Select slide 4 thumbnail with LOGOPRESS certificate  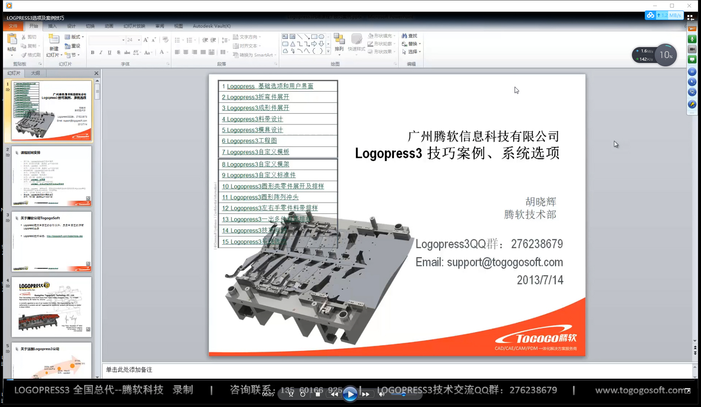52,307
